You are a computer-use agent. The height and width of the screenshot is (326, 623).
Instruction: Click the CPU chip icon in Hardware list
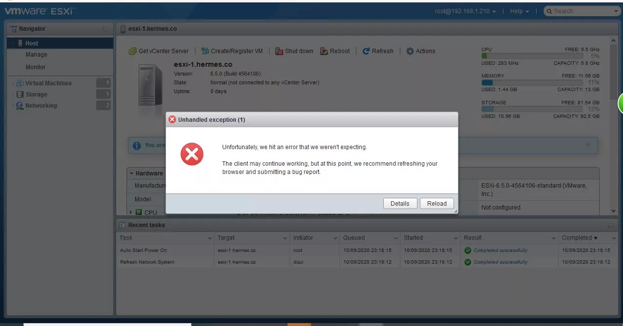tap(139, 212)
